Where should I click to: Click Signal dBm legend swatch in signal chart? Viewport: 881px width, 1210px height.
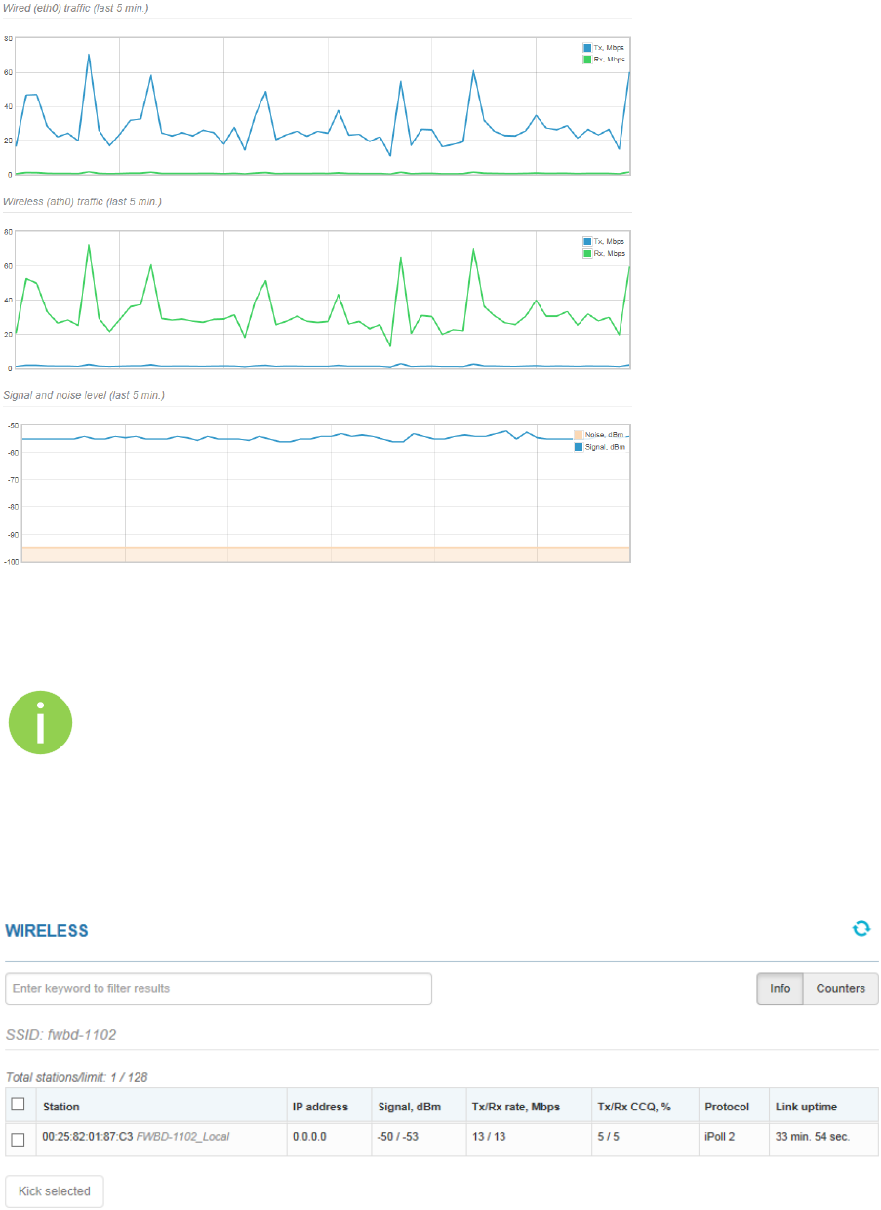click(579, 446)
